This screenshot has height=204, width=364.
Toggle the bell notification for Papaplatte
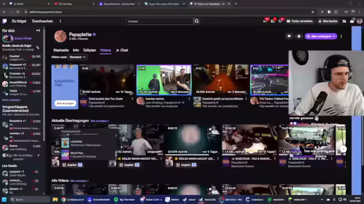(x=299, y=36)
